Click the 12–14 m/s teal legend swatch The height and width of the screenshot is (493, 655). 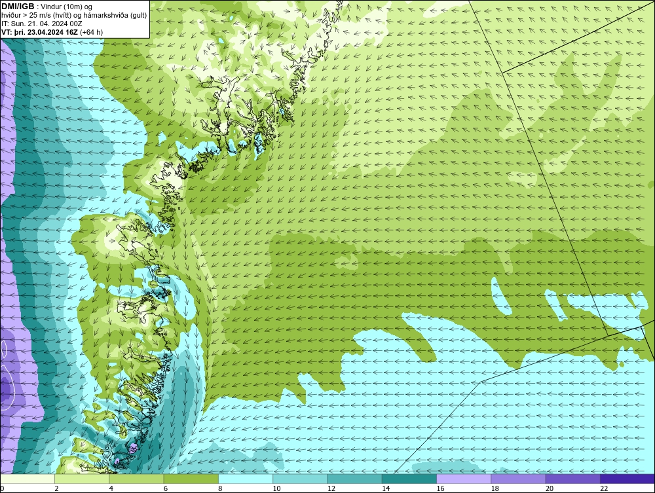click(x=354, y=479)
